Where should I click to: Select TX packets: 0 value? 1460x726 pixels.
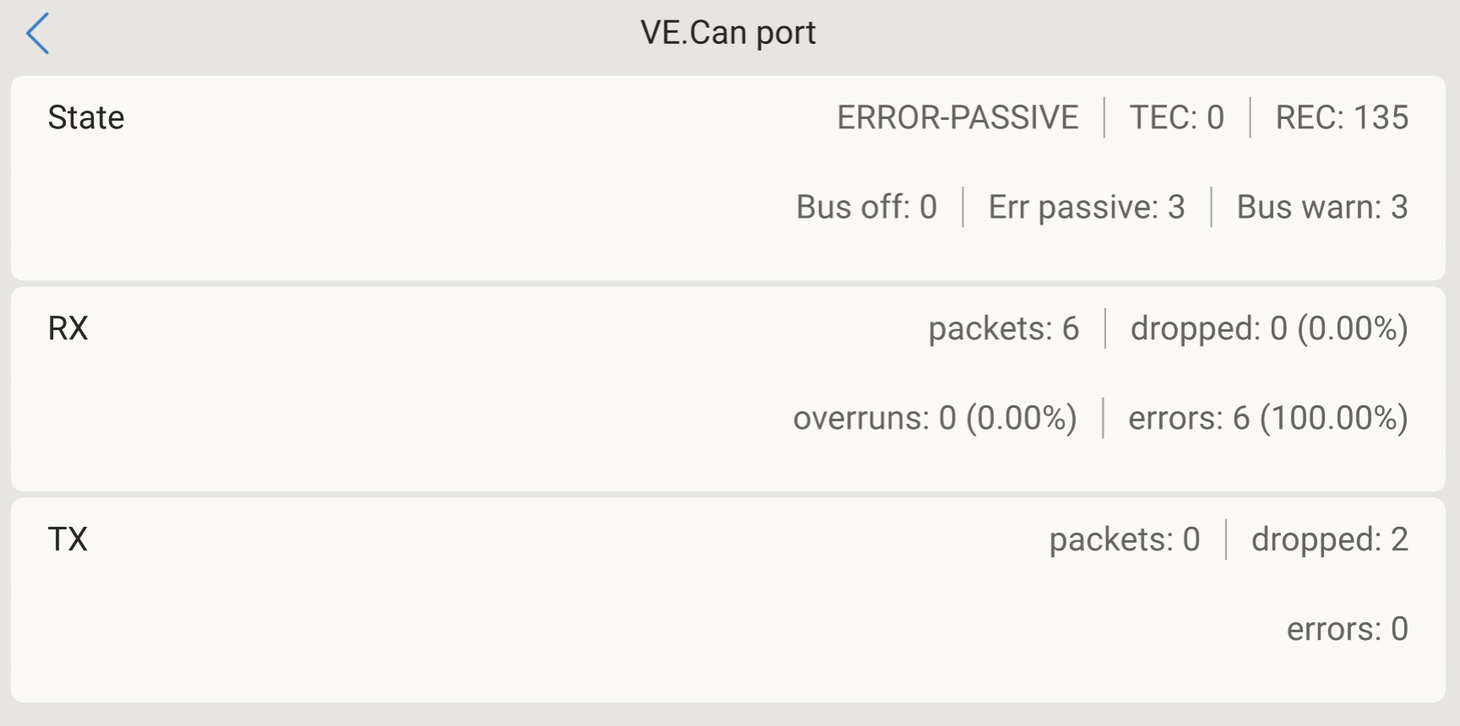click(x=1125, y=539)
